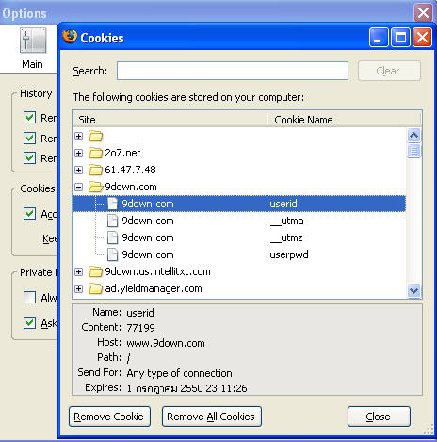Expand the 9down.us.intellitxt.com tree node
This screenshot has height=442, width=437.
(79, 272)
